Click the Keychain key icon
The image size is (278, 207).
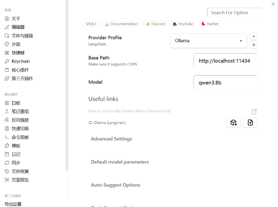(x=7, y=61)
